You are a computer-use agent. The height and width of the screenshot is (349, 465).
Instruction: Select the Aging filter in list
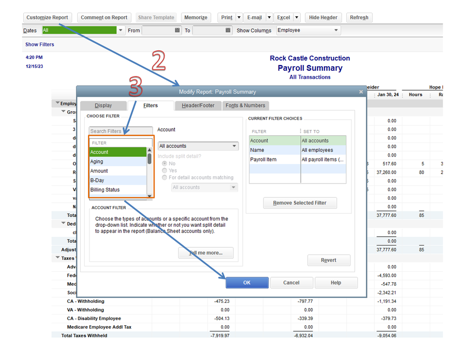[118, 162]
